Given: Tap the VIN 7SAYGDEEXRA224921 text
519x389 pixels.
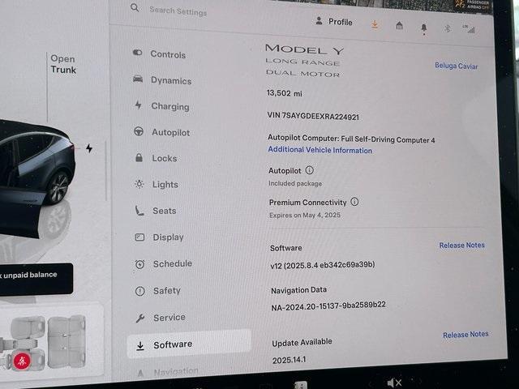Looking at the screenshot, I should [313, 116].
